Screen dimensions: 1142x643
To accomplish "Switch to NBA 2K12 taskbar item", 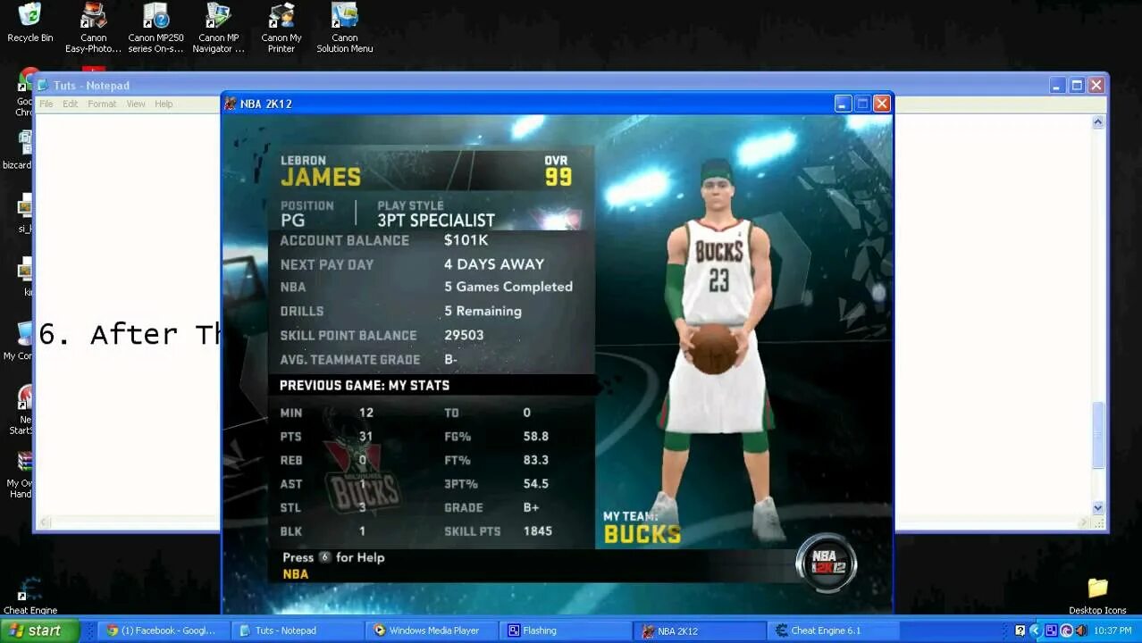I will pyautogui.click(x=699, y=630).
